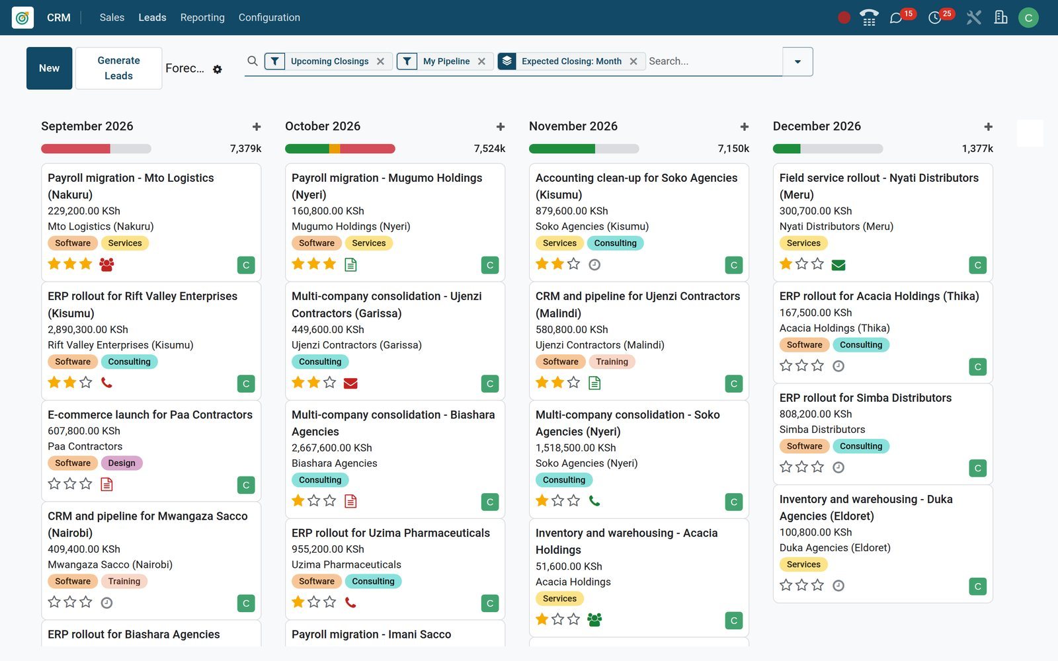1058x661 pixels.
Task: Open the Sales menu
Action: [x=112, y=18]
